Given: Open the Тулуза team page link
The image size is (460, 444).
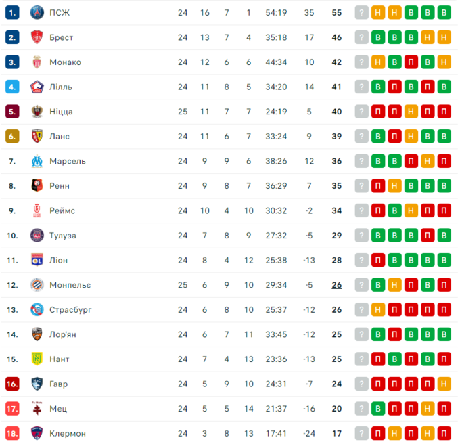Looking at the screenshot, I should click(x=63, y=236).
